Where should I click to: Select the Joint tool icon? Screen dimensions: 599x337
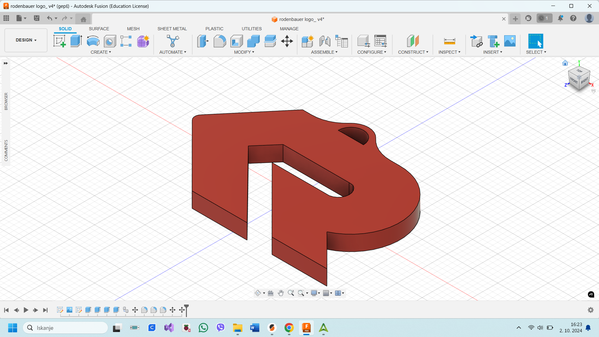click(x=325, y=41)
